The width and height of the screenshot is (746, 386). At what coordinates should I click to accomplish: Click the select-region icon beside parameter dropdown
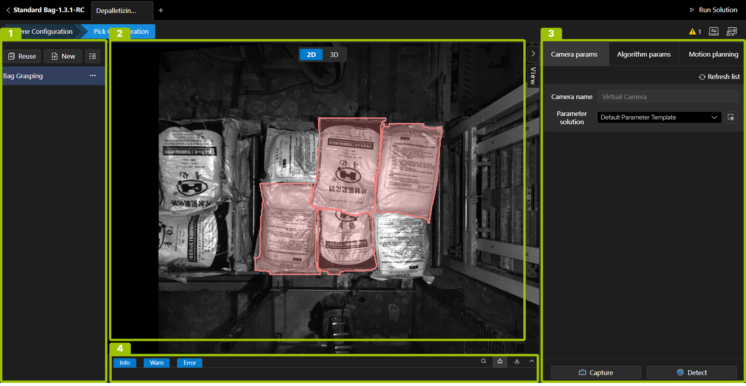pyautogui.click(x=731, y=117)
